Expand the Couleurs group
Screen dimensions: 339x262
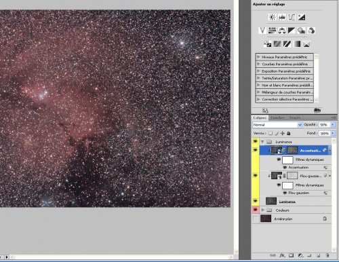click(x=262, y=210)
